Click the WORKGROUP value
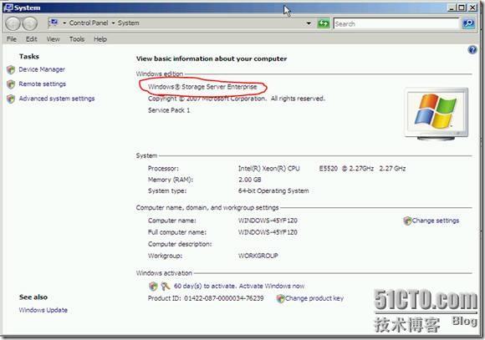Screen dimensions: 485x340 [x=258, y=256]
